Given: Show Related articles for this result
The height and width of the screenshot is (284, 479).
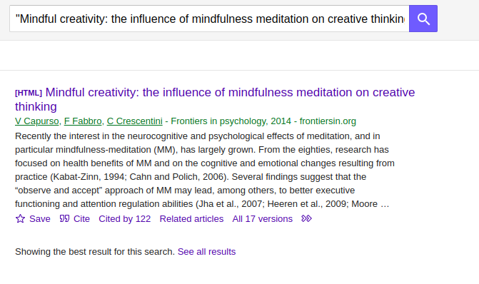Looking at the screenshot, I should [191, 219].
